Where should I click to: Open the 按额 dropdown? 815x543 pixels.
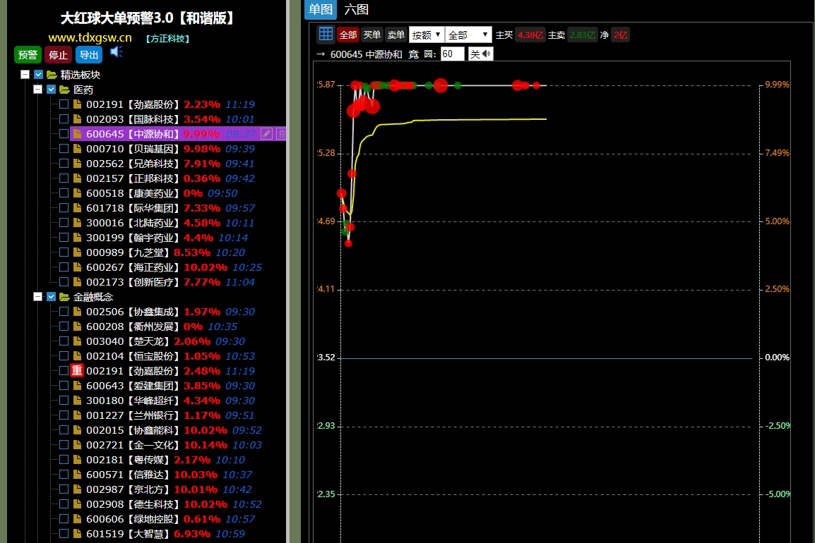[427, 35]
